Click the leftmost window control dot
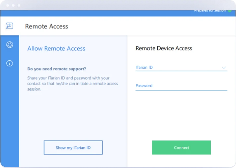The width and height of the screenshot is (236, 168). click(x=7, y=5)
